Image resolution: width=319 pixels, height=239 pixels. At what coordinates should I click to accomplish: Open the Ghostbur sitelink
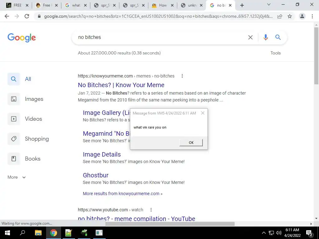[x=96, y=175]
